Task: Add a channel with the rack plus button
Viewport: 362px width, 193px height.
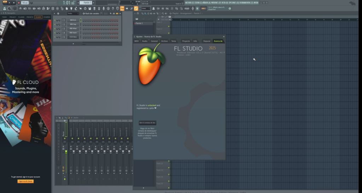Action: point(73,43)
